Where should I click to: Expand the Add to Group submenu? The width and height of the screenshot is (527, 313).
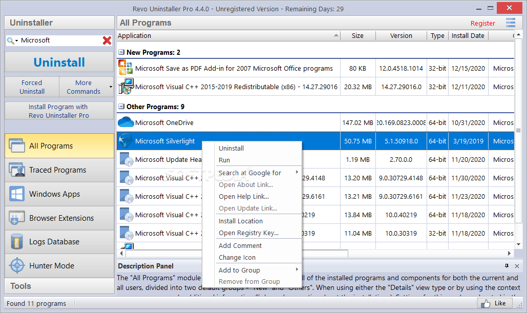[x=297, y=269]
